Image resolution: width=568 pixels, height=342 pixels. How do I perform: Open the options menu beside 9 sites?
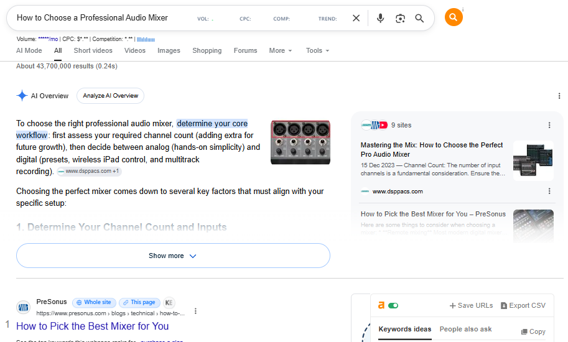tap(549, 125)
